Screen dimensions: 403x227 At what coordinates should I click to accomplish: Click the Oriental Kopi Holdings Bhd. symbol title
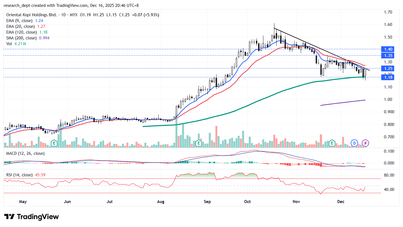click(x=31, y=15)
